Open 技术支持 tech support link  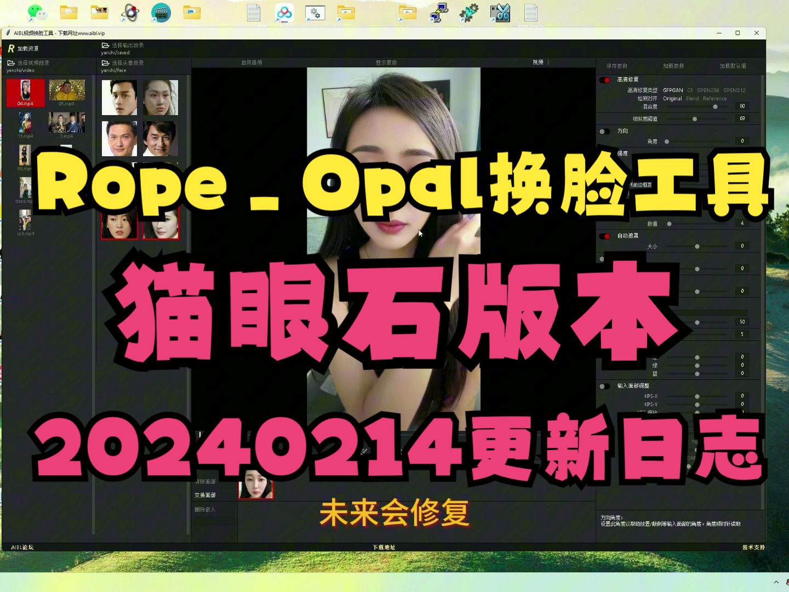tap(753, 548)
